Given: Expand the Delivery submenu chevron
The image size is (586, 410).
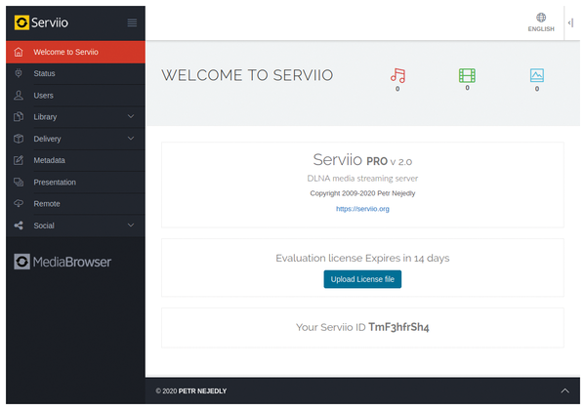Looking at the screenshot, I should click(131, 139).
